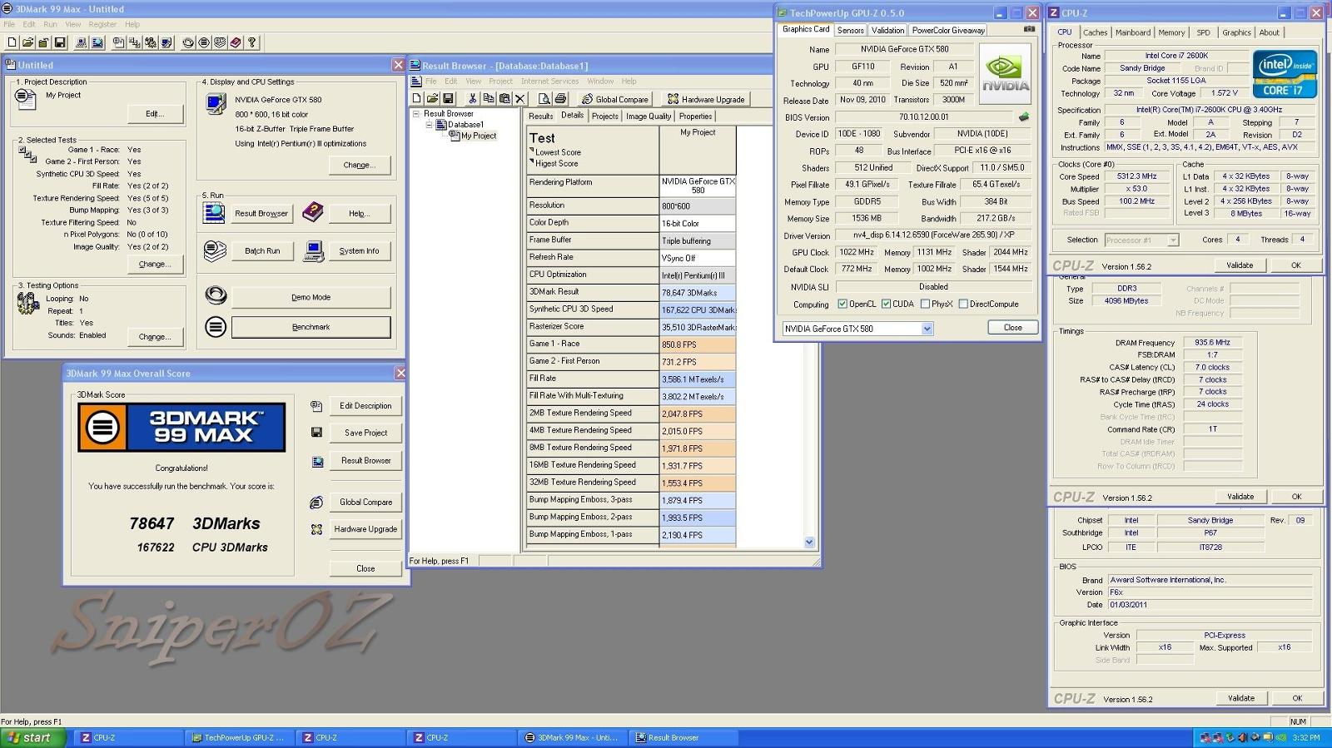Open SPD tab in CPU-Z
This screenshot has width=1332, height=748.
1203,32
